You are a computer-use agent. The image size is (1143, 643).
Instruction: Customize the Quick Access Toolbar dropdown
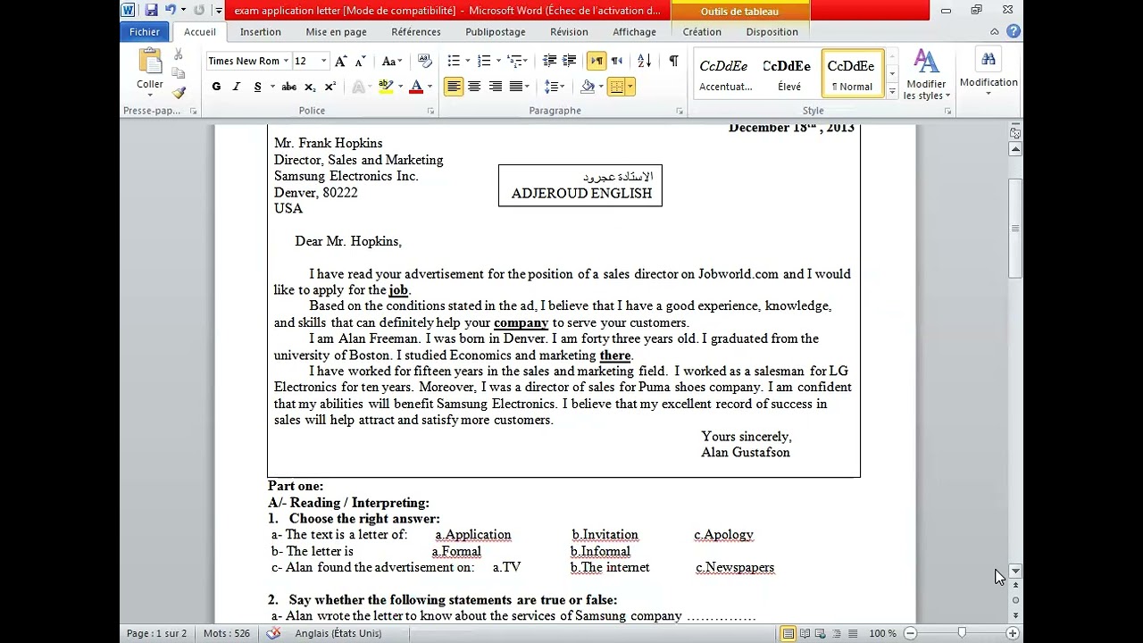pos(218,11)
